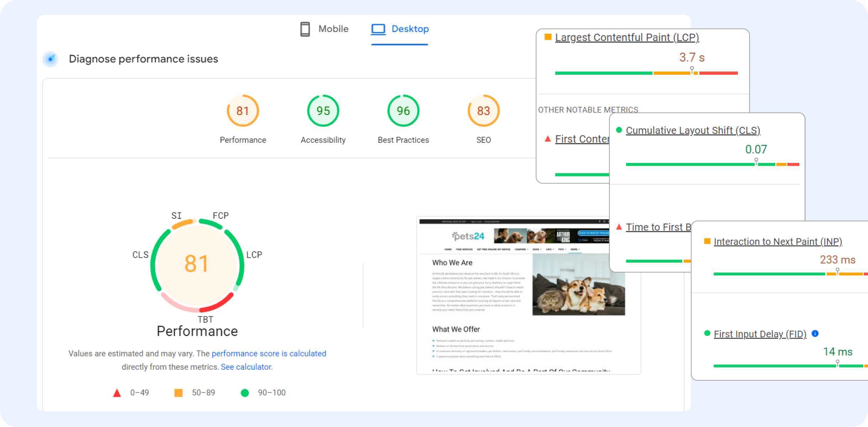Click the LCP distribution bar marker at 3.7 s
Image resolution: width=868 pixels, height=427 pixels.
pos(692,70)
